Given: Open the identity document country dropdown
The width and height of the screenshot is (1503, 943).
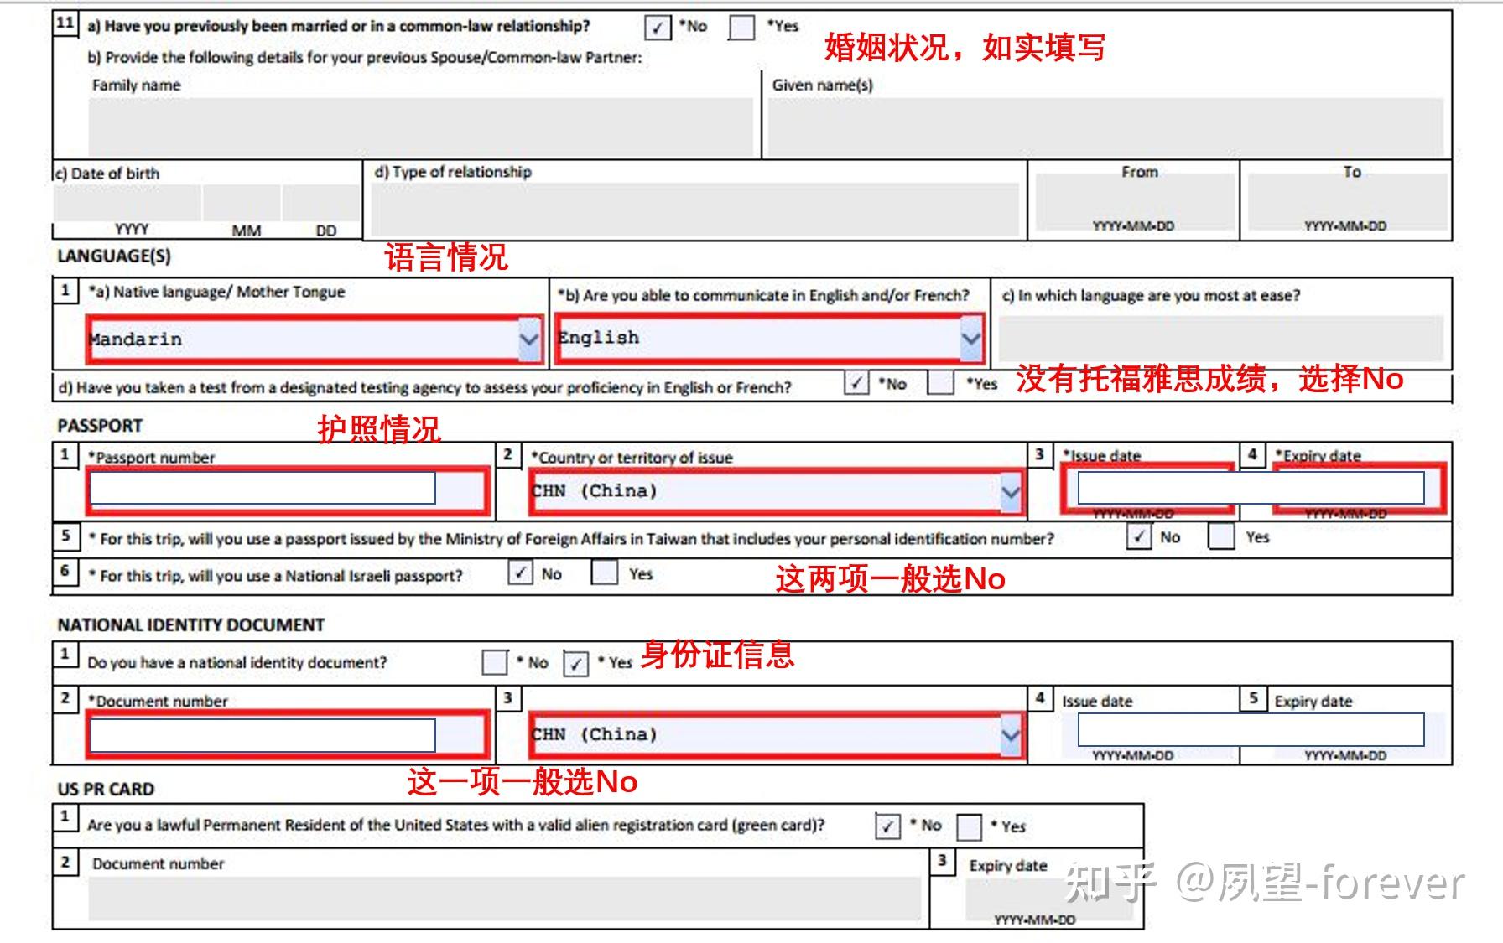Looking at the screenshot, I should pos(1009,733).
